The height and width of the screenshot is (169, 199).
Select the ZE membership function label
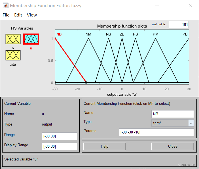pos(122,34)
